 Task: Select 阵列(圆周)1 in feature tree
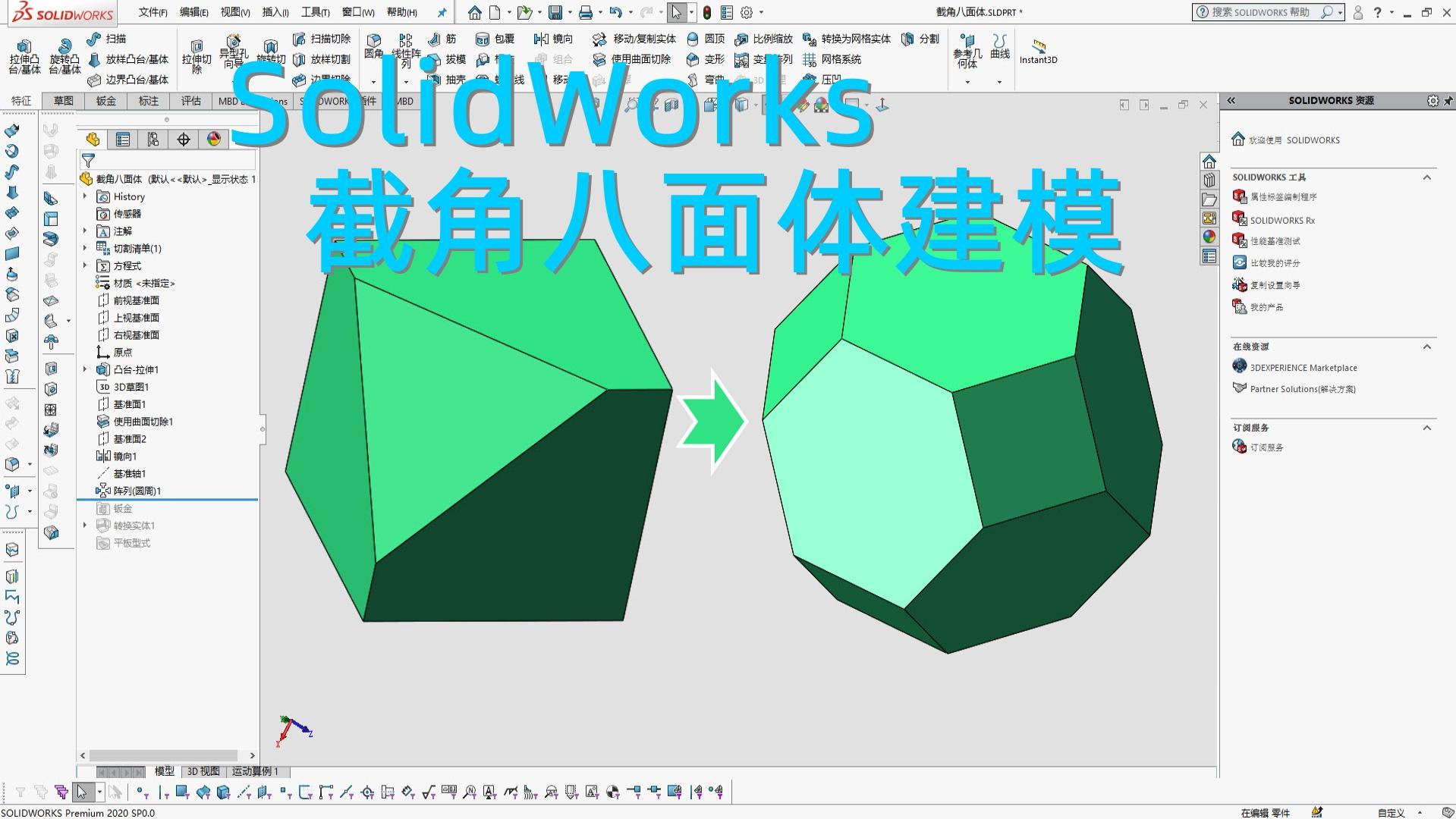click(x=137, y=491)
